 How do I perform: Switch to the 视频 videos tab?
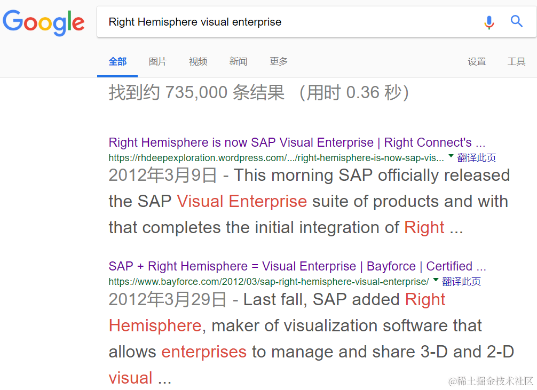tap(198, 62)
